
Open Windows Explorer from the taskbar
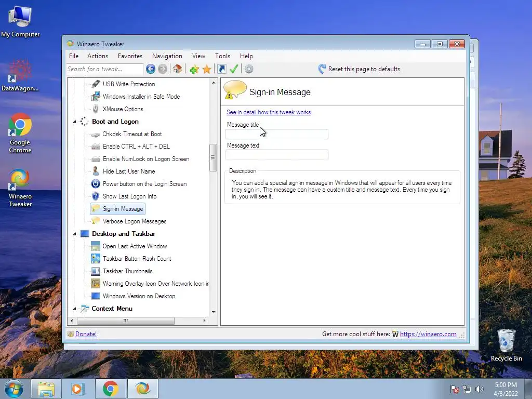pyautogui.click(x=46, y=389)
